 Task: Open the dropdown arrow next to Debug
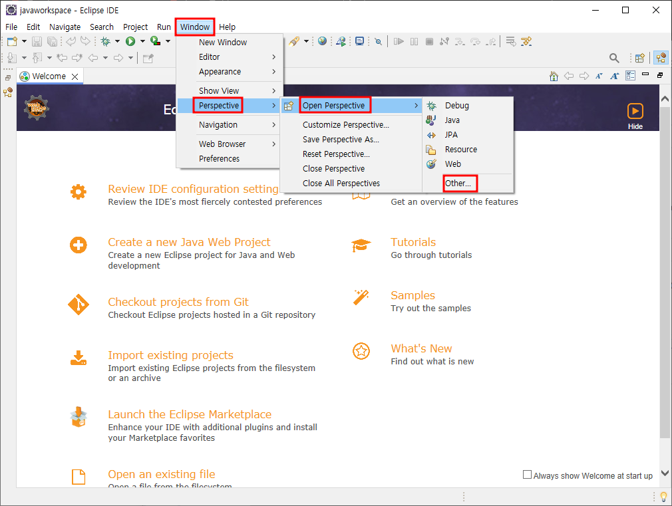[x=117, y=42]
